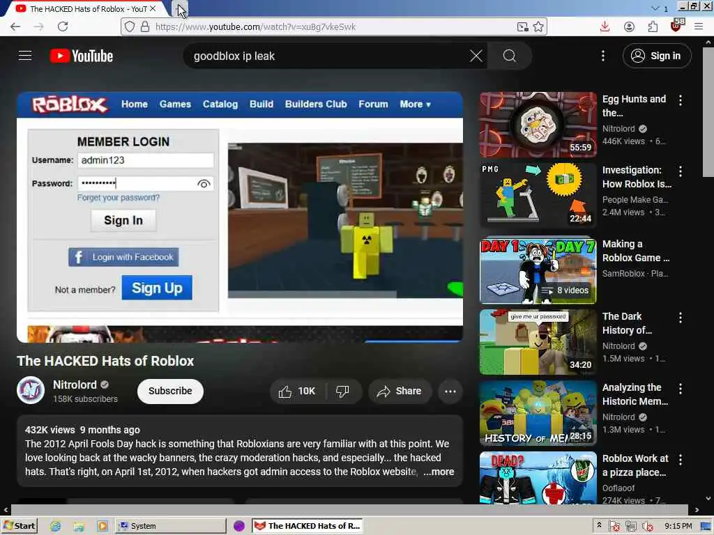Open Egg Hunts and the... video title
The image size is (714, 535).
[x=634, y=106]
